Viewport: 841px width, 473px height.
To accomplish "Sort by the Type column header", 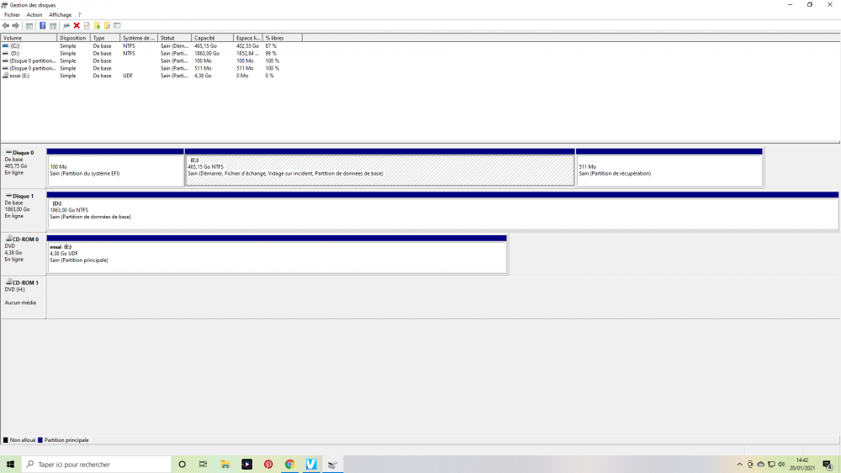I will pyautogui.click(x=105, y=38).
